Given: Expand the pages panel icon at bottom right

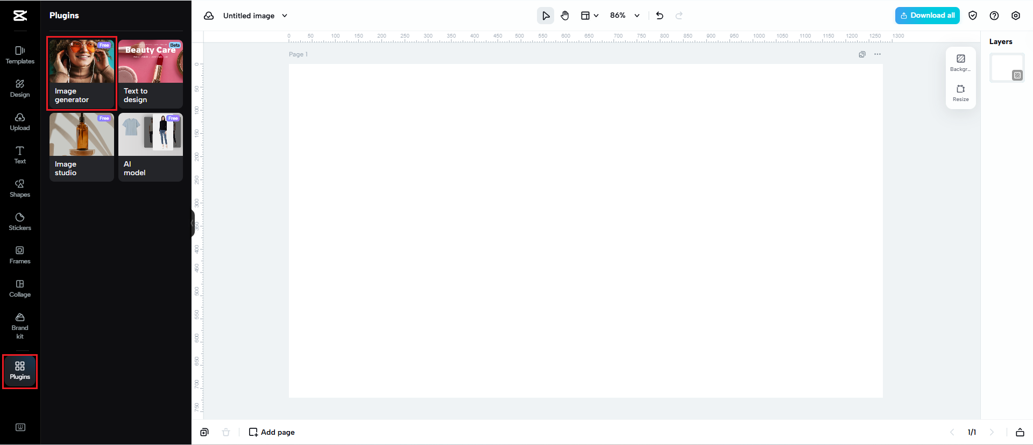Looking at the screenshot, I should tap(1020, 432).
